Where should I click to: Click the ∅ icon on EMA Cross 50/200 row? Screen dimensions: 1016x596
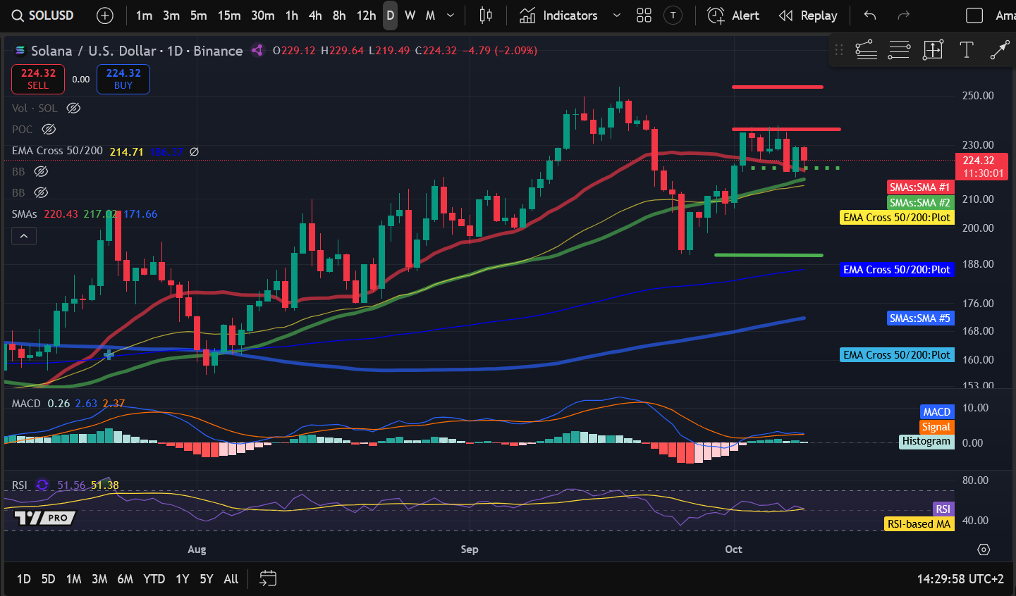click(x=195, y=151)
